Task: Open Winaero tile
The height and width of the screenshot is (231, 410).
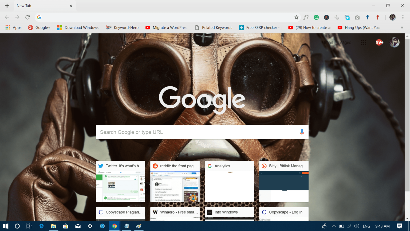Action: (175, 214)
